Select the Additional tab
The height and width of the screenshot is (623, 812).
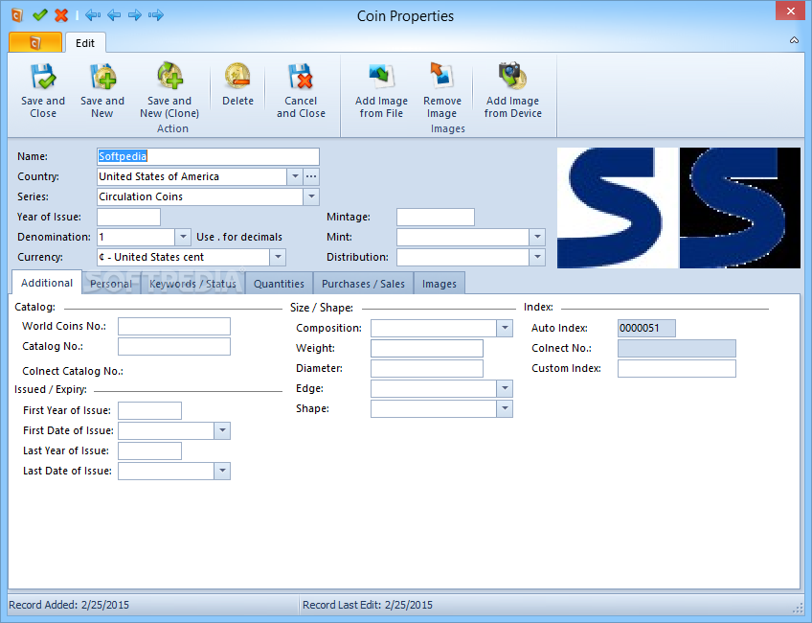tap(47, 283)
